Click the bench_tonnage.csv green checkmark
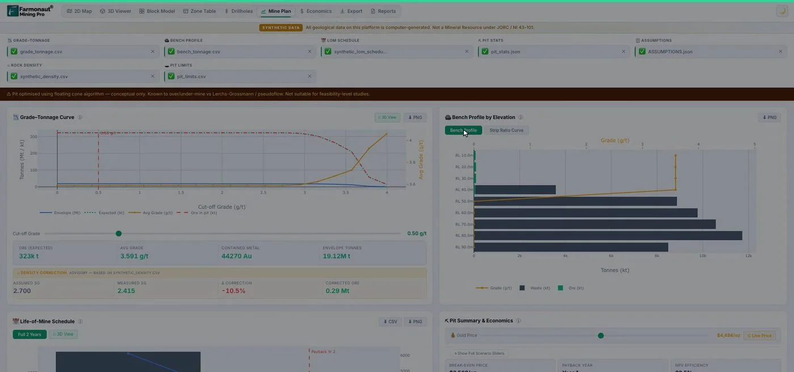 pos(171,52)
